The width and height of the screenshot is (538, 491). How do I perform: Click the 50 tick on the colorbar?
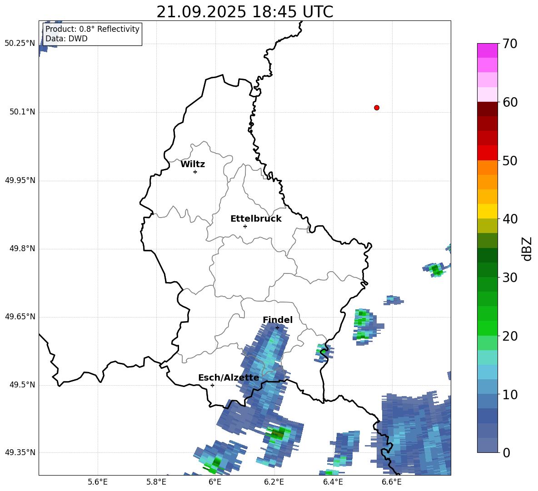509,160
